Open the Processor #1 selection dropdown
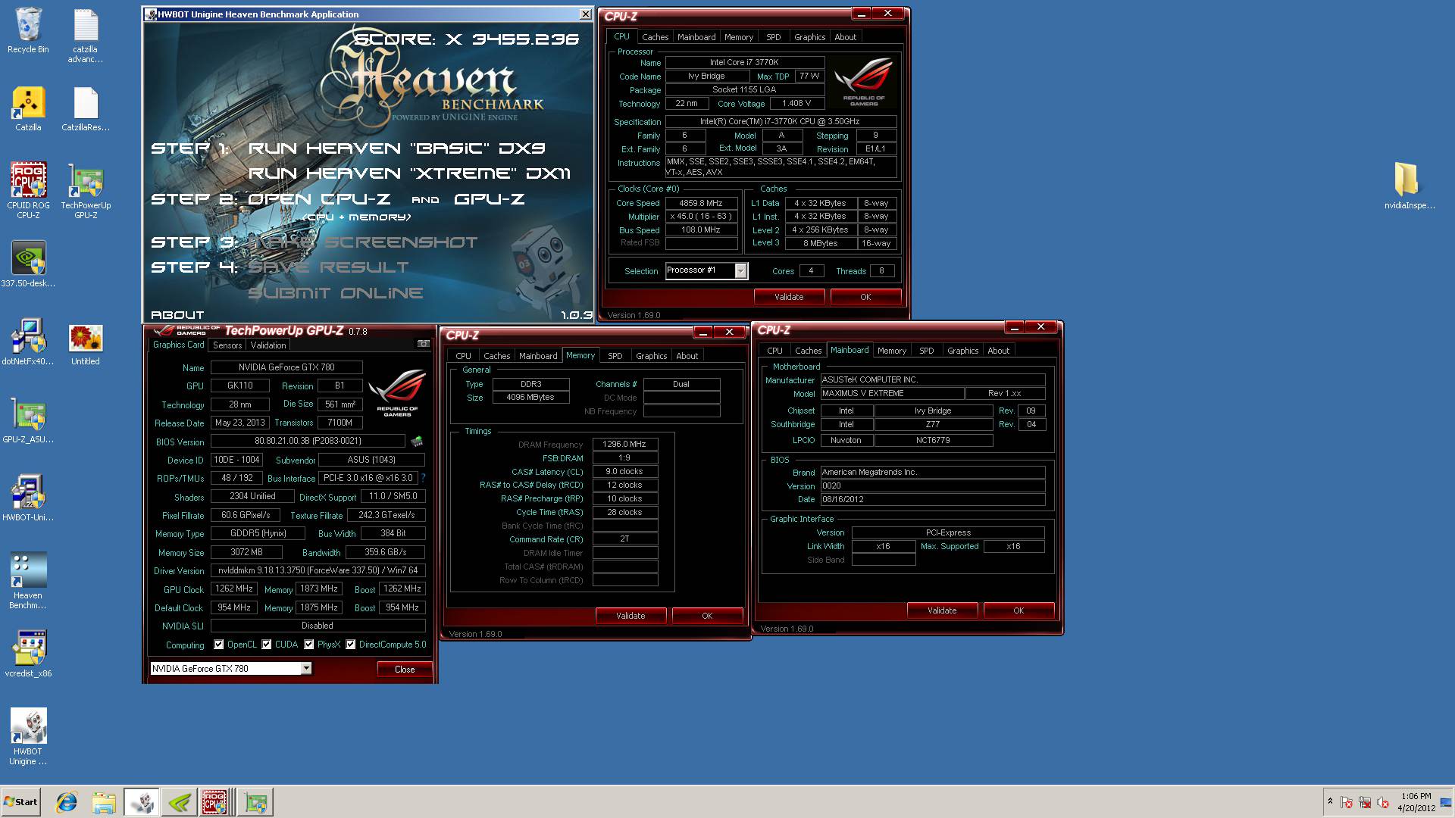Image resolution: width=1455 pixels, height=818 pixels. (x=741, y=270)
